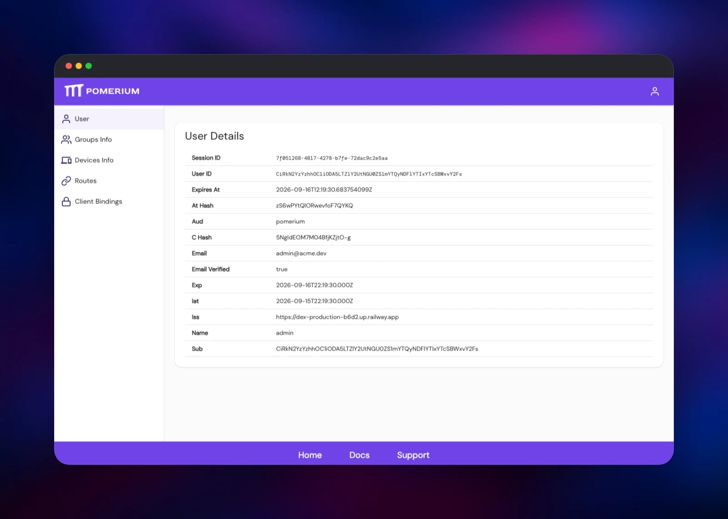Click the Session ID label

[206, 158]
